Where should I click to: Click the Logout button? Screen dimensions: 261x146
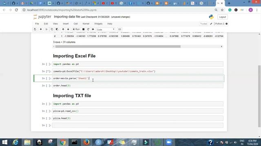(x=222, y=17)
